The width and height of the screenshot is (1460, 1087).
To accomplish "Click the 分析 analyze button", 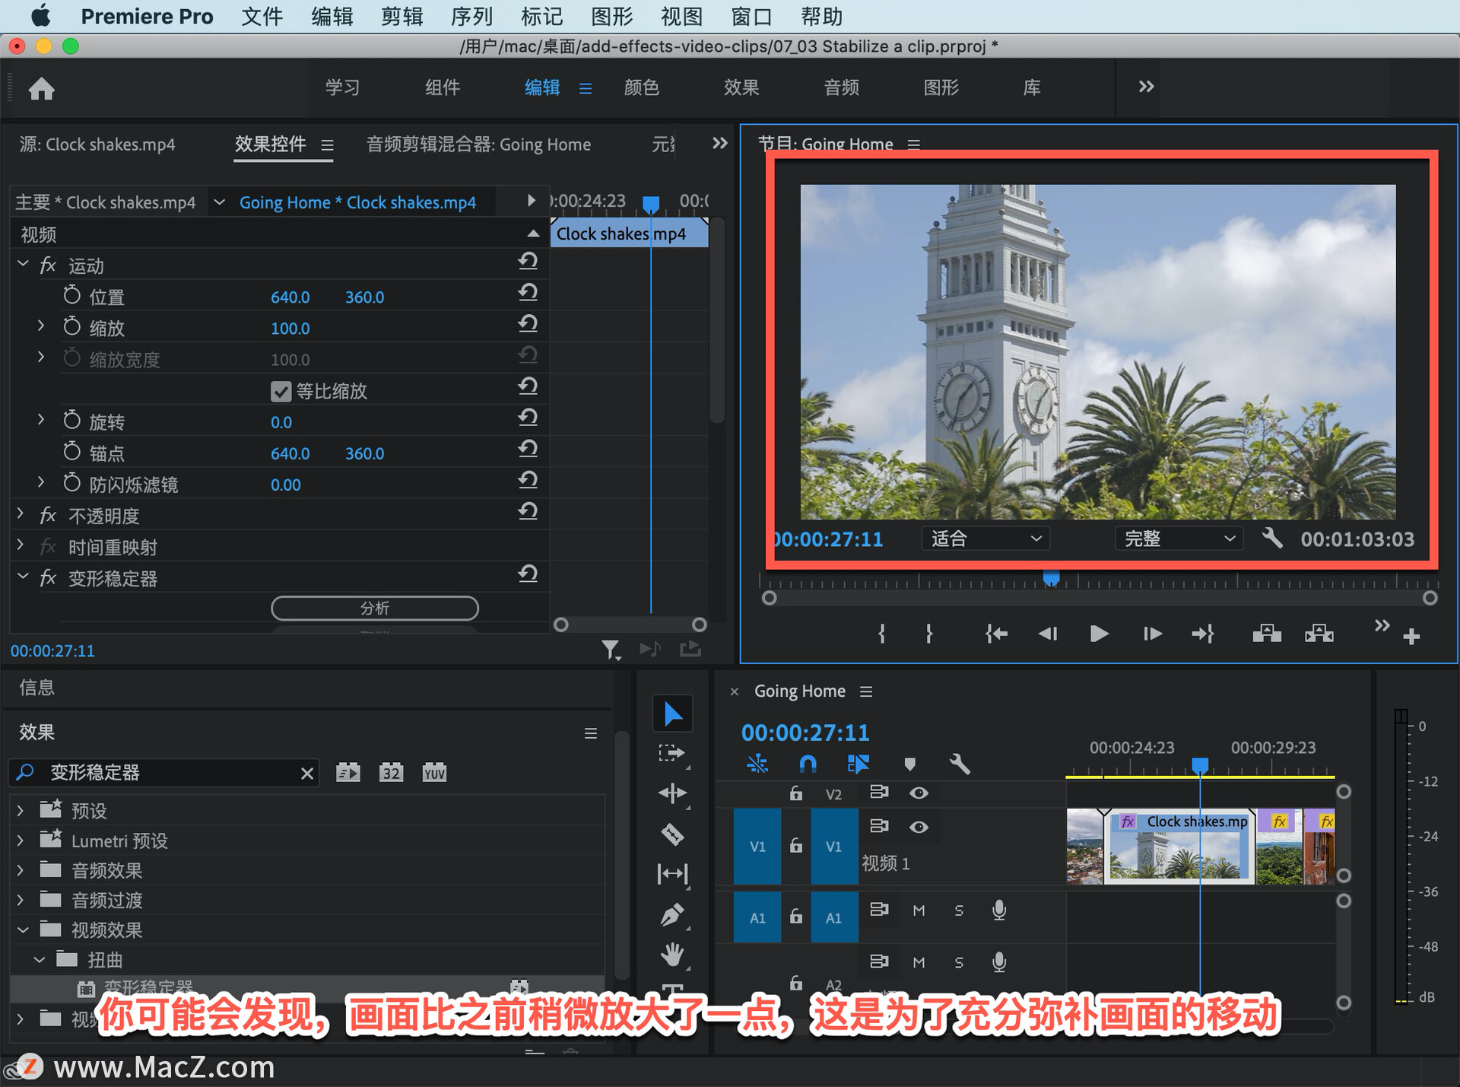I will pos(374,608).
